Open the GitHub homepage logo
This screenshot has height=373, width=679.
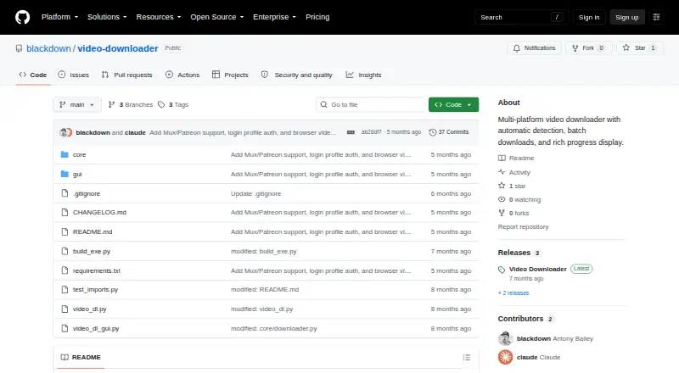(x=23, y=17)
